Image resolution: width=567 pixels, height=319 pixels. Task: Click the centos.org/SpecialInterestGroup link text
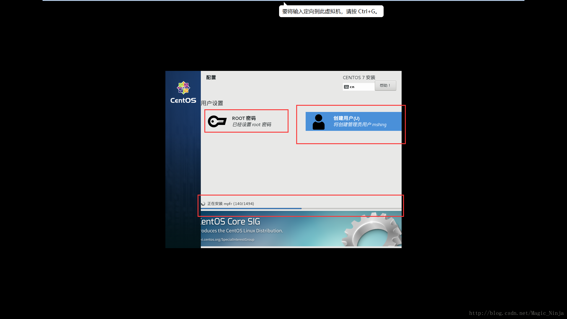(227, 240)
